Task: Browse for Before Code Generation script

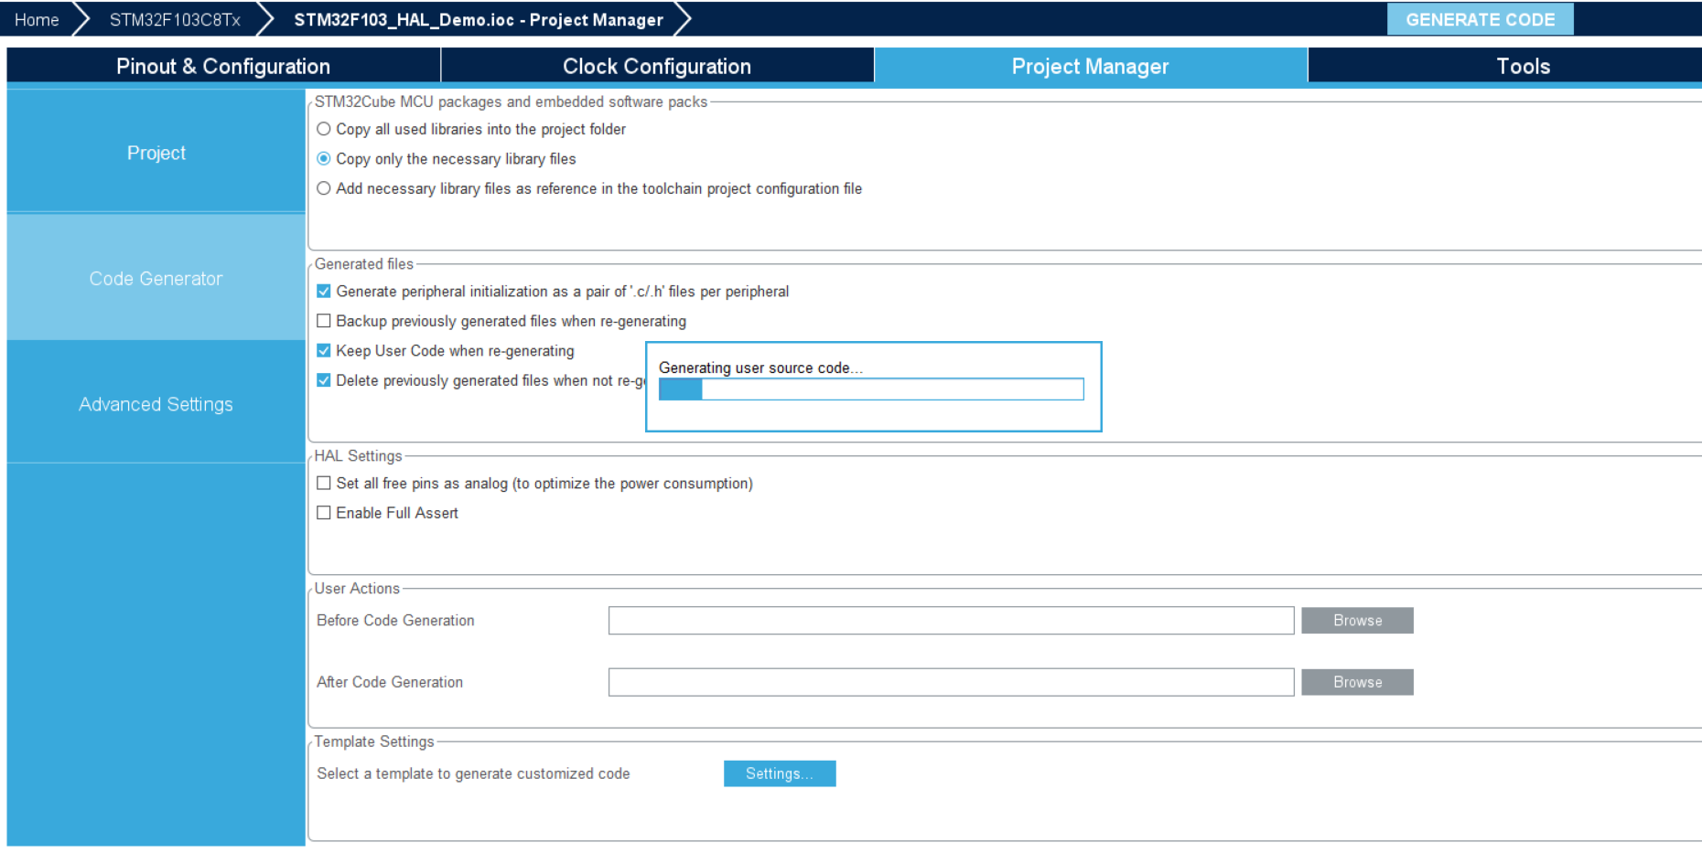Action: point(1357,621)
